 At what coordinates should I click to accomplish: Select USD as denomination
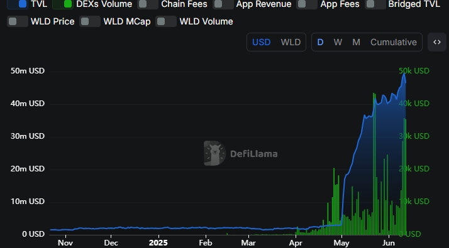click(261, 42)
